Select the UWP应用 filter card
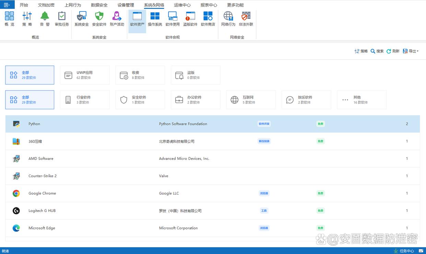This screenshot has height=254, width=426. (x=85, y=75)
